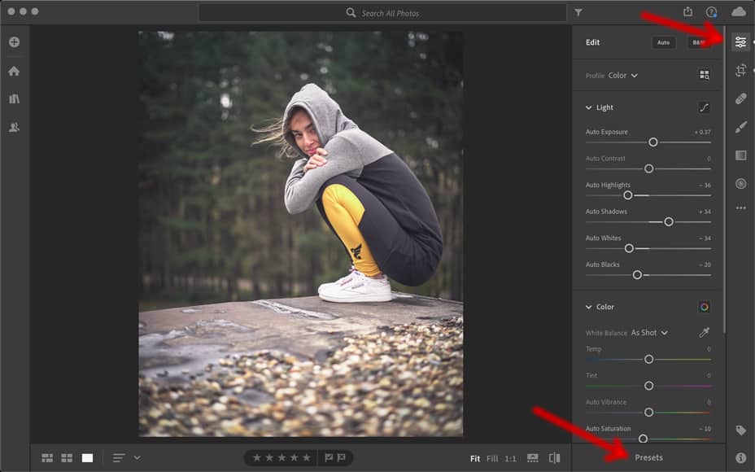755x472 pixels.
Task: Switch to Fill zoom view
Action: pyautogui.click(x=492, y=459)
